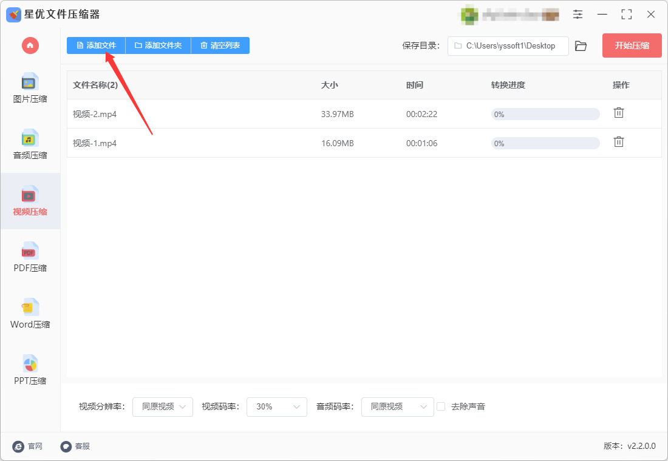Viewport: 668px width, 461px height.
Task: Click 添加文件夹 button
Action: (x=158, y=45)
